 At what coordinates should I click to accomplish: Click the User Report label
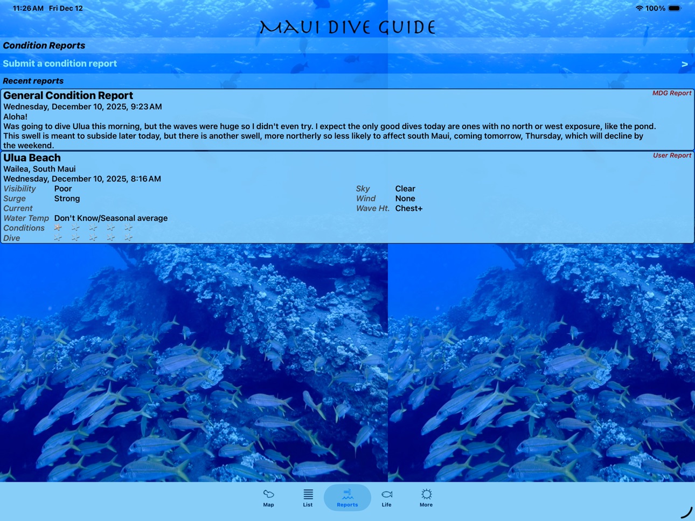click(672, 156)
